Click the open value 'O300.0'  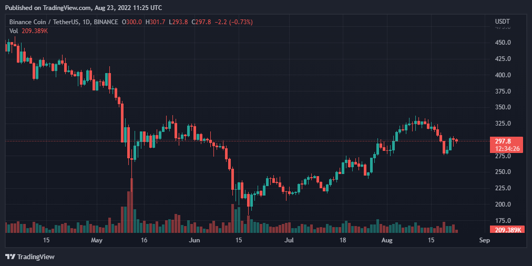tap(132, 22)
